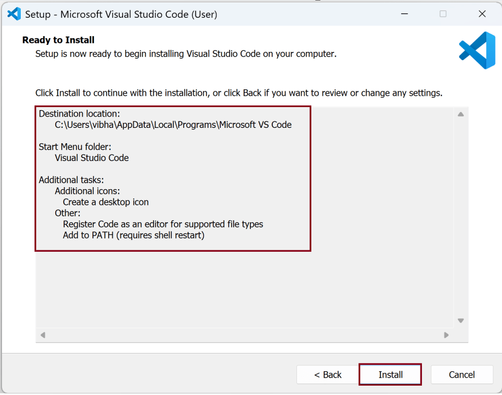Viewport: 502px width, 395px height.
Task: Click the destination path text line
Action: [x=173, y=125]
